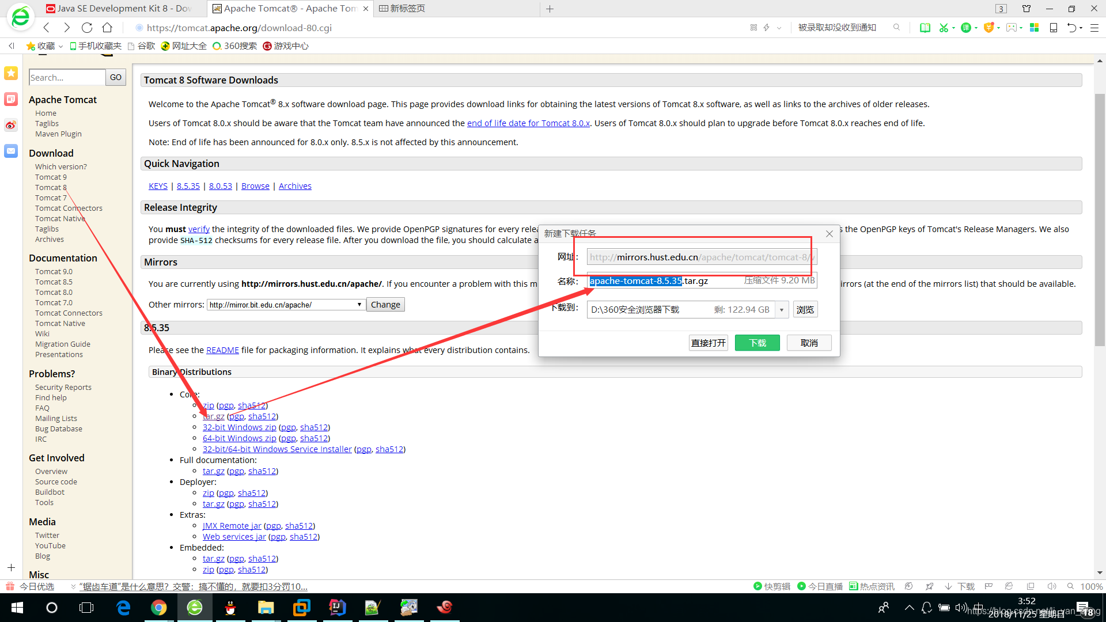1106x622 pixels.
Task: Open File Explorer from the taskbar
Action: 266,608
